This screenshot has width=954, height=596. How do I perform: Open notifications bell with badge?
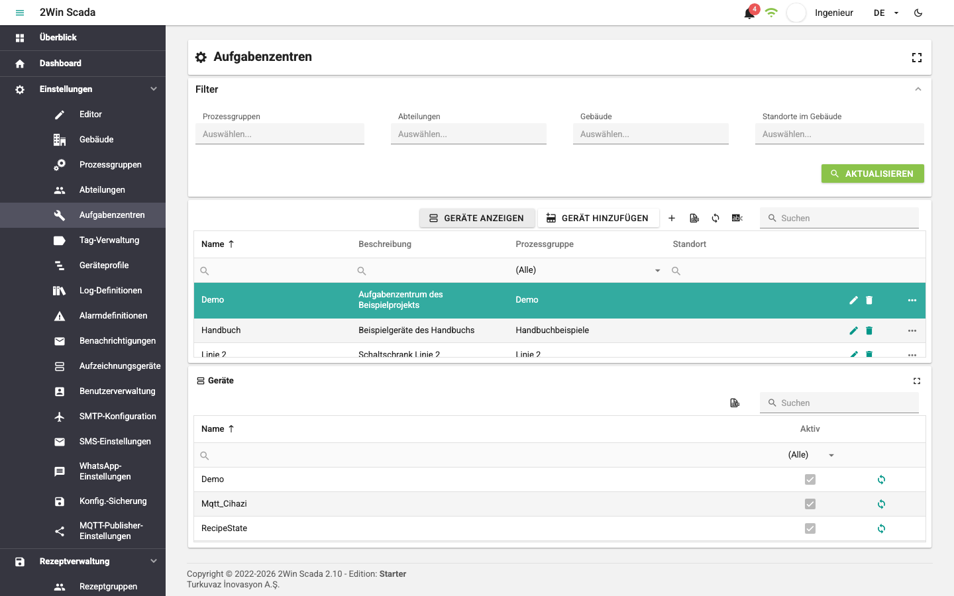[x=750, y=13]
